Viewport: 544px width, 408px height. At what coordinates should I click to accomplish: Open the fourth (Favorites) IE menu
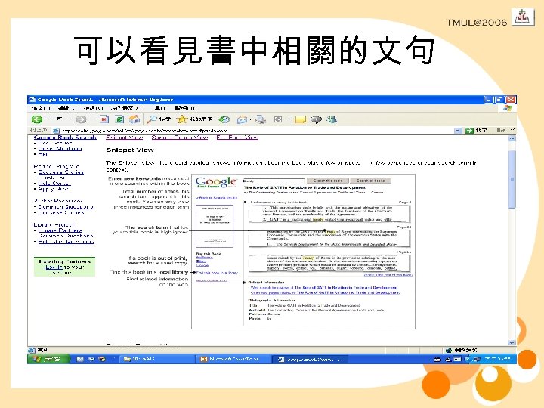(126, 108)
